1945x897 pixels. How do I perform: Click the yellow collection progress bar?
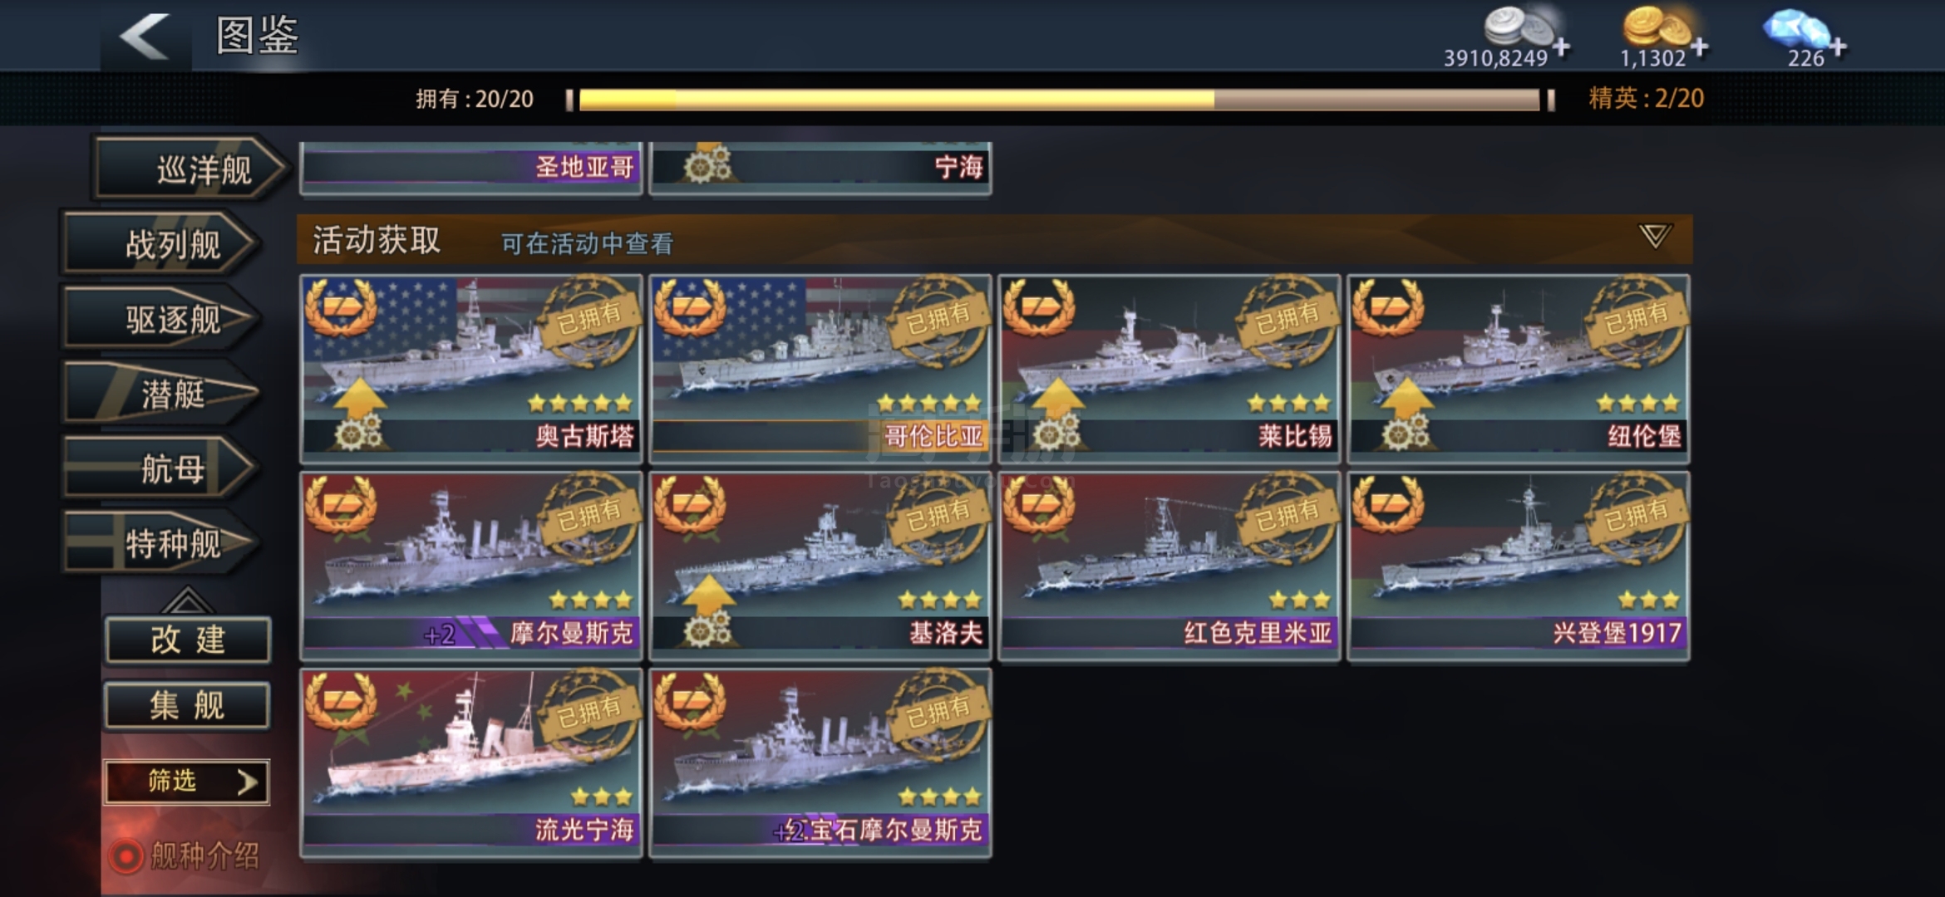tap(1060, 100)
